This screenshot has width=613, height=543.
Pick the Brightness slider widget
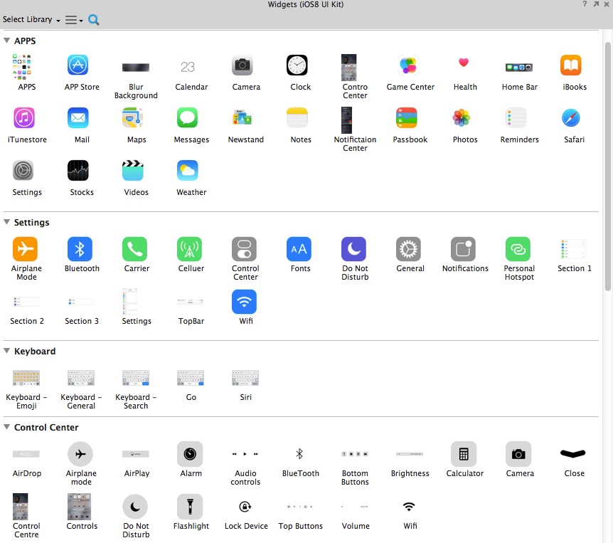pyautogui.click(x=410, y=454)
